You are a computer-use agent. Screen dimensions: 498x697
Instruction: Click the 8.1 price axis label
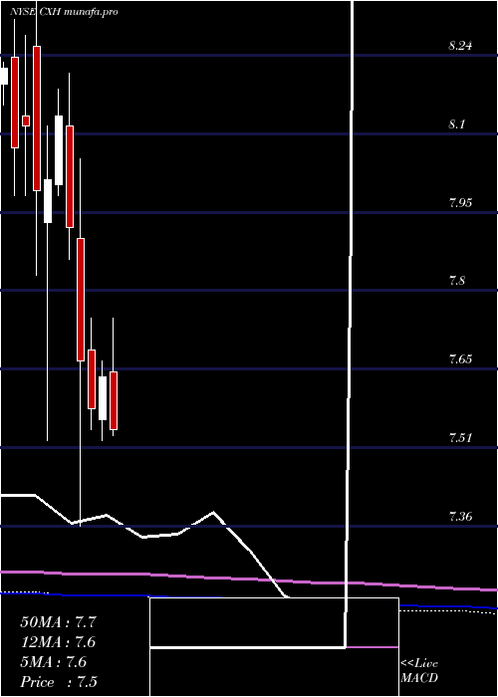(457, 124)
